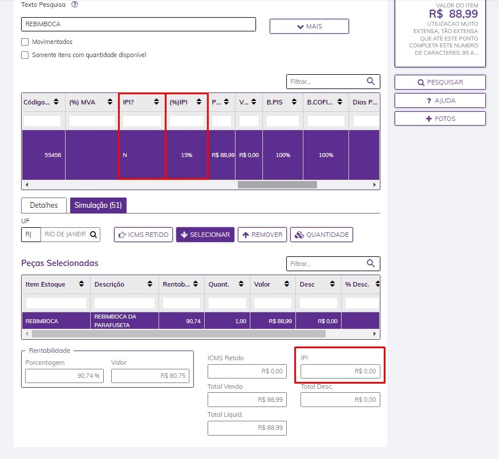The image size is (499, 459).
Task: Sort by the Quant. column arrows
Action: 241,284
